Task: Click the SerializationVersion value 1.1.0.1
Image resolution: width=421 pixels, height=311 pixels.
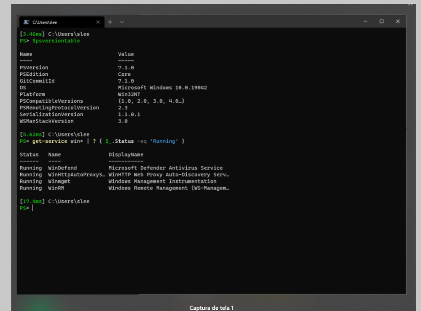Action: pyautogui.click(x=129, y=114)
